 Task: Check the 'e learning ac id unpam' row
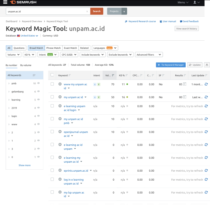[x=52, y=145]
